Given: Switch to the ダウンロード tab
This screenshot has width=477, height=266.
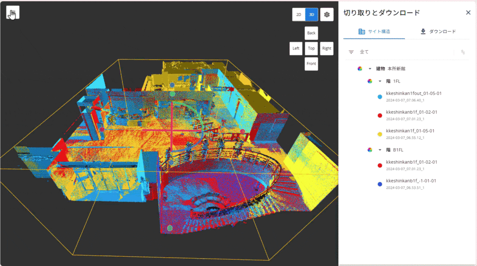Looking at the screenshot, I should (x=437, y=32).
